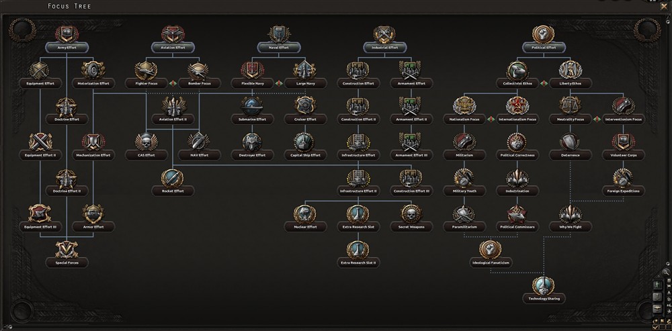Select the Submarine Effort focus

[253, 106]
